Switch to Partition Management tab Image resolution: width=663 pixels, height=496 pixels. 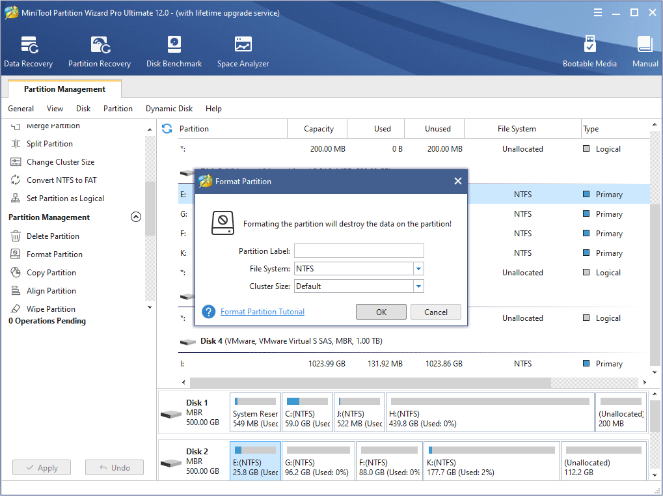(x=64, y=89)
